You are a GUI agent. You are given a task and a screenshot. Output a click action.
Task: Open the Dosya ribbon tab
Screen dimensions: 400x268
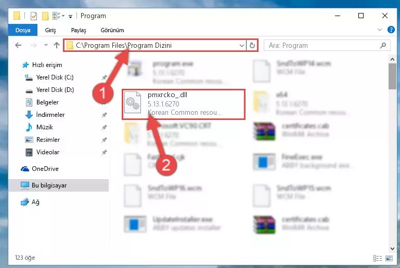coord(23,30)
